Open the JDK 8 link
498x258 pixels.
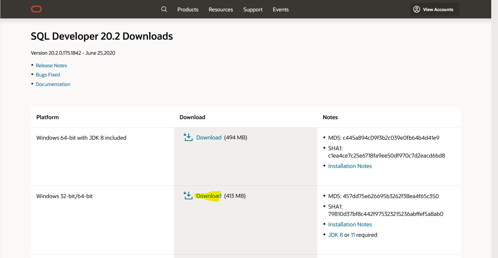tap(335, 235)
